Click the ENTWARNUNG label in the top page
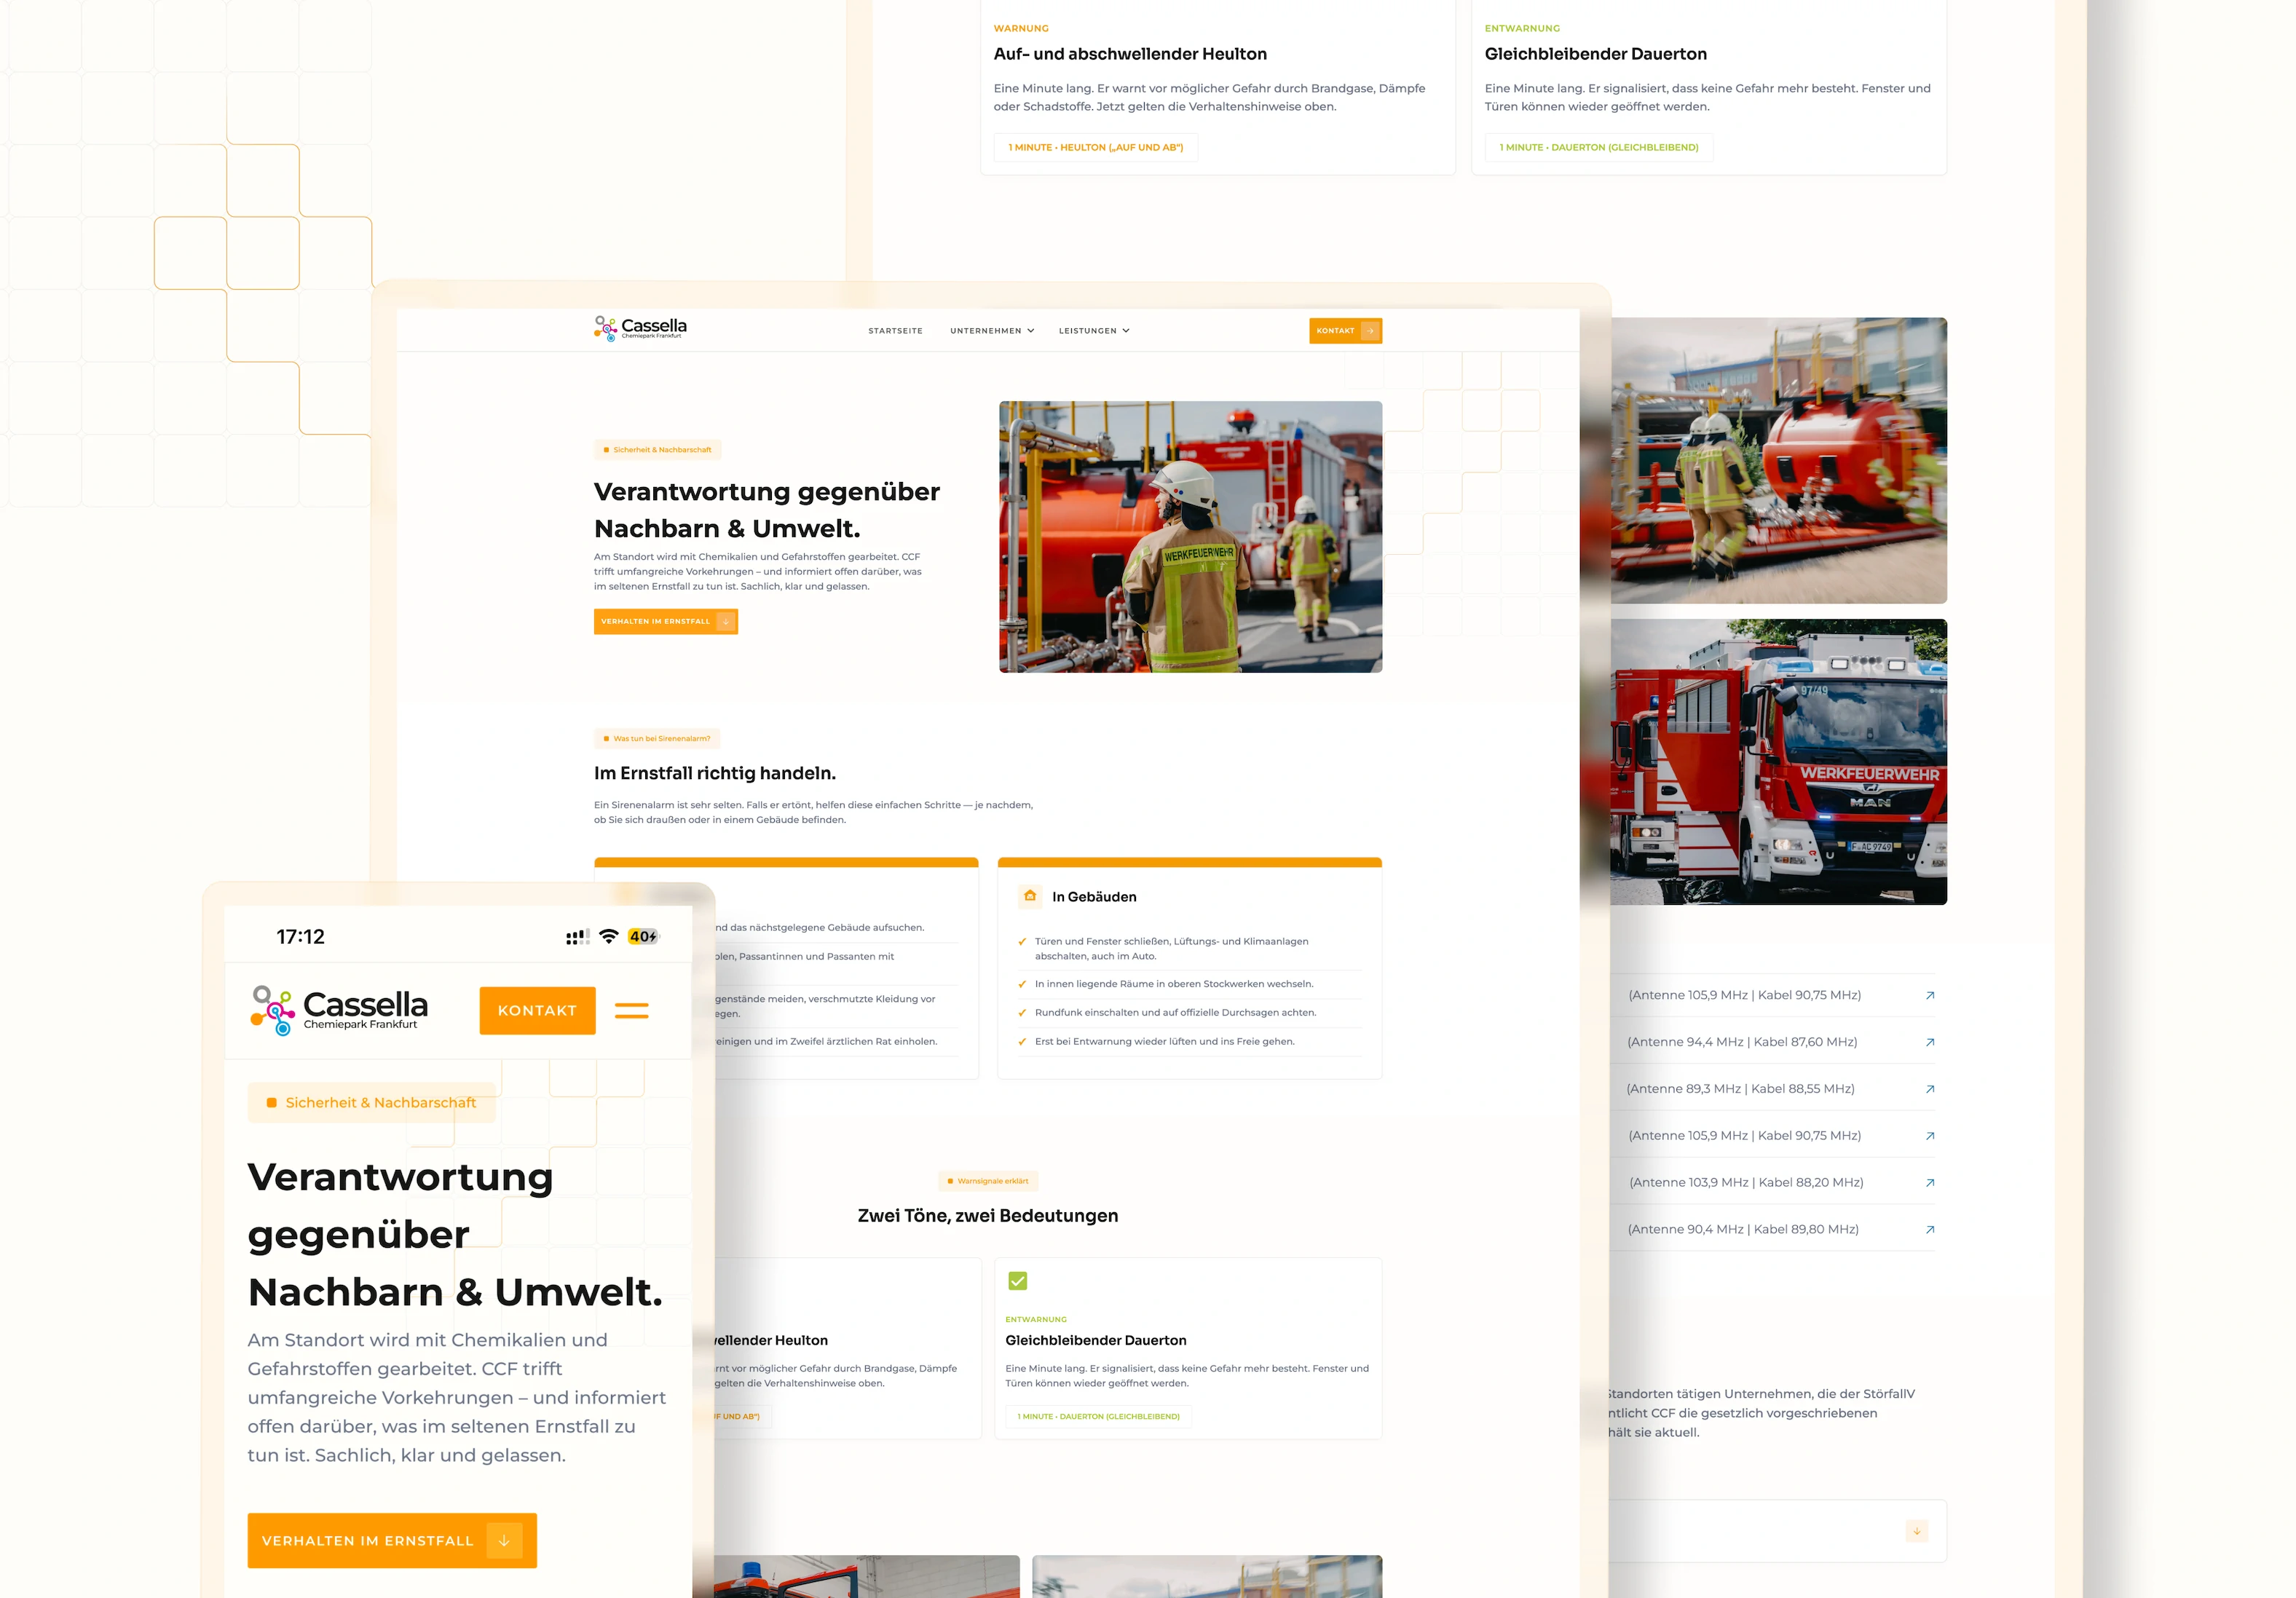The width and height of the screenshot is (2296, 1598). click(1522, 28)
